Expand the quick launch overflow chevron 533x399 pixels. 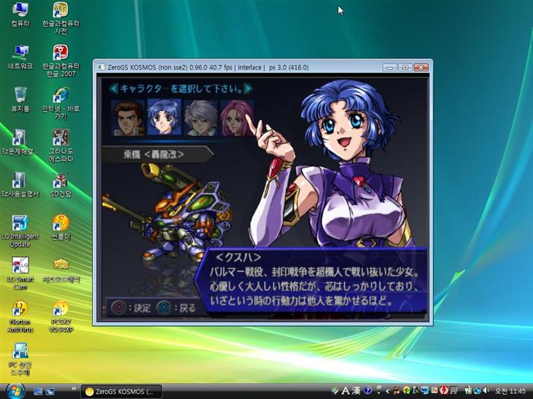pos(73,389)
